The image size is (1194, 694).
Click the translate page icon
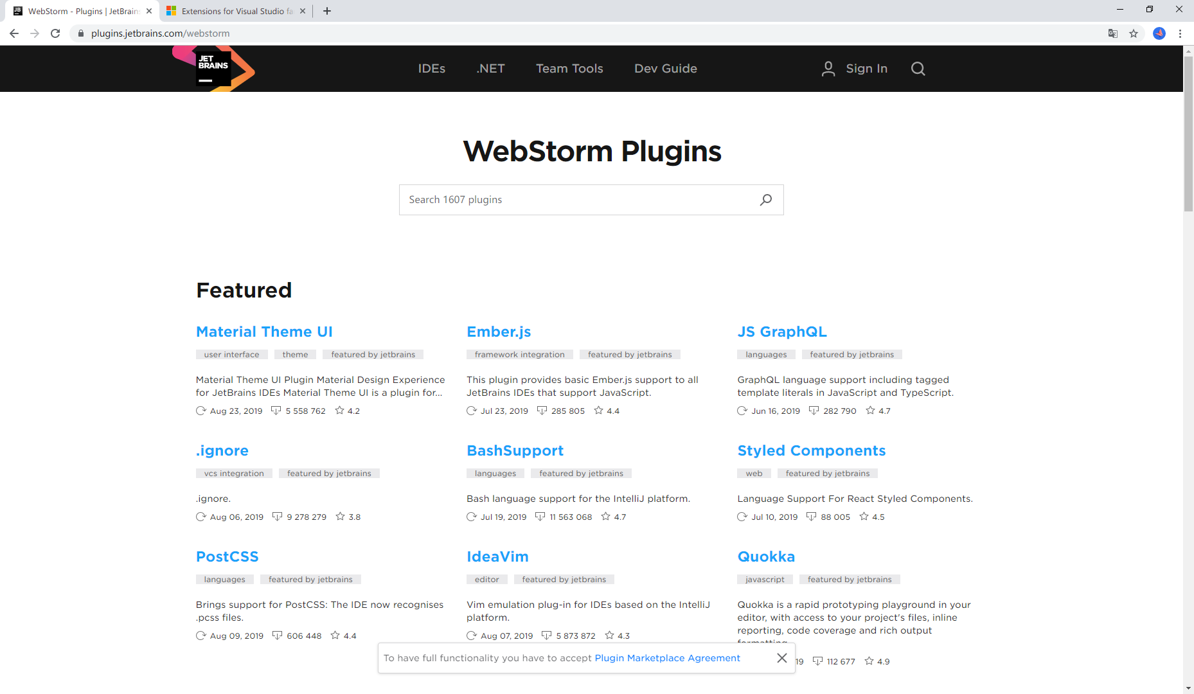point(1113,33)
